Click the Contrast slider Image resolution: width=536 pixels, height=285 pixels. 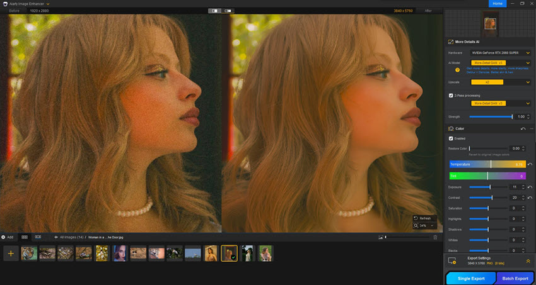tap(488, 198)
